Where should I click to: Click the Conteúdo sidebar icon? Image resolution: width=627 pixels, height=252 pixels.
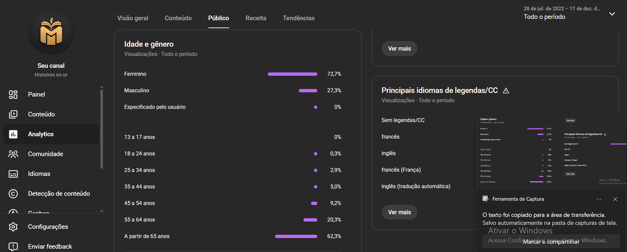13,114
